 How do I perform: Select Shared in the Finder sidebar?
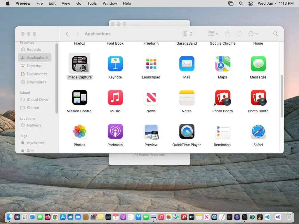coord(35,108)
